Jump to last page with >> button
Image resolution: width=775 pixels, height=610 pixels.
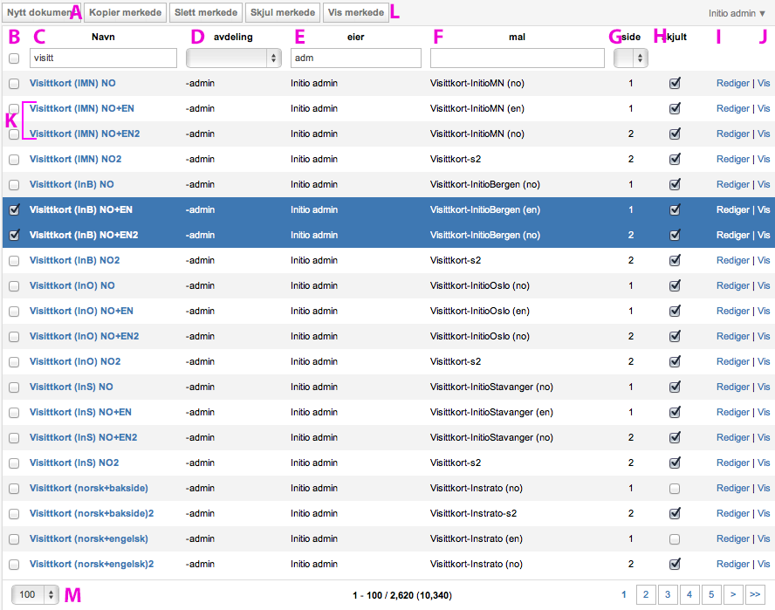755,594
